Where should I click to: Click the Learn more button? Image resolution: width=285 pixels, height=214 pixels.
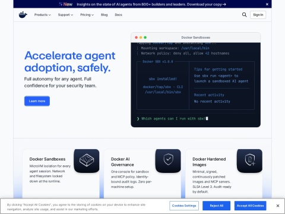coord(37,101)
